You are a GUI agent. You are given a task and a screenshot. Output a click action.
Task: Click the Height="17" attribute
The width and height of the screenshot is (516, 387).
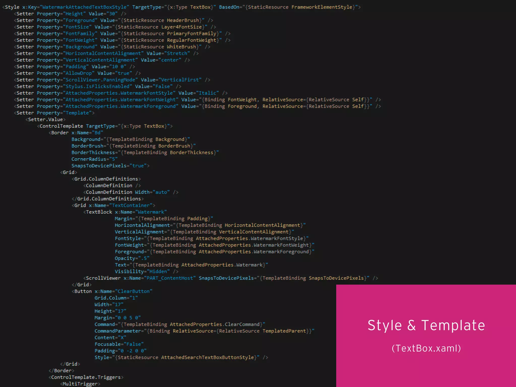(x=110, y=311)
